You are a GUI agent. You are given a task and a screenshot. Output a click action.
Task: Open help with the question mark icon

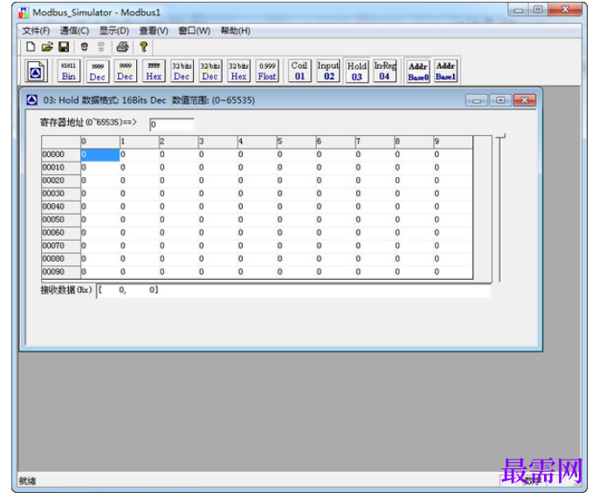[x=143, y=47]
